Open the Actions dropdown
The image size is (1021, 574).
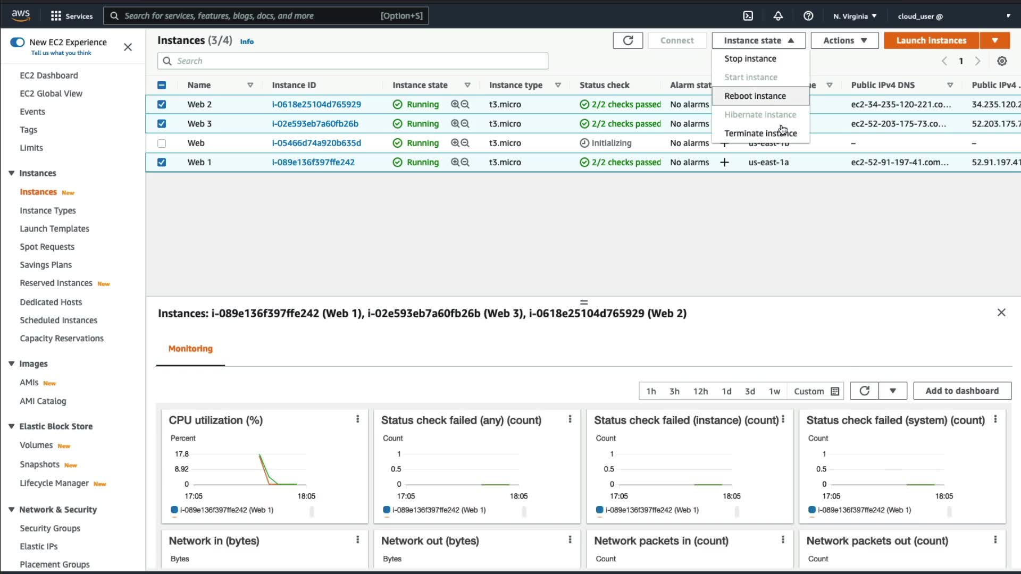pos(844,40)
